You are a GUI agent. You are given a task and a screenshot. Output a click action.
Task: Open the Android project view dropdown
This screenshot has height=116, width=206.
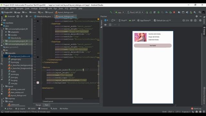point(10,16)
